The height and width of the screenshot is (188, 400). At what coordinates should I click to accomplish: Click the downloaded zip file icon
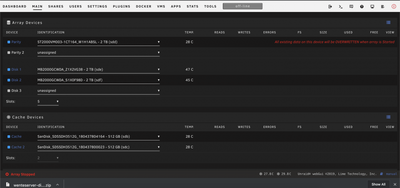click(8, 184)
